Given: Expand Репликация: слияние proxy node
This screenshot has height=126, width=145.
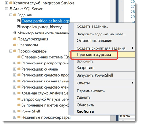Looking at the screenshot, I should 15,69.
